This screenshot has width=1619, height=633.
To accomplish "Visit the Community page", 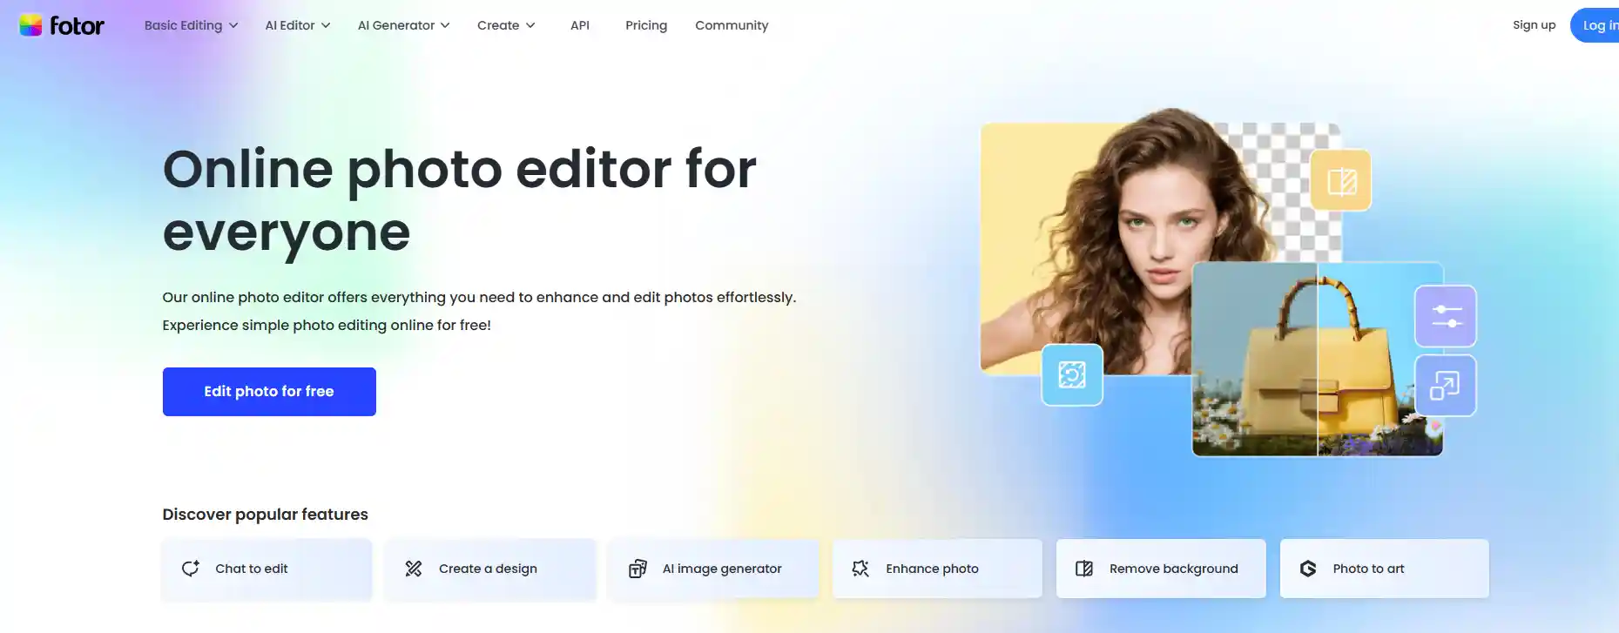I will (732, 25).
